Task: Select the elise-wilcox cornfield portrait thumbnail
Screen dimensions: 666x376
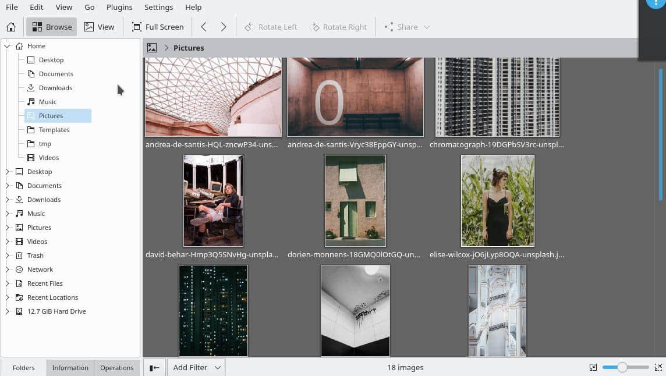Action: [x=497, y=201]
